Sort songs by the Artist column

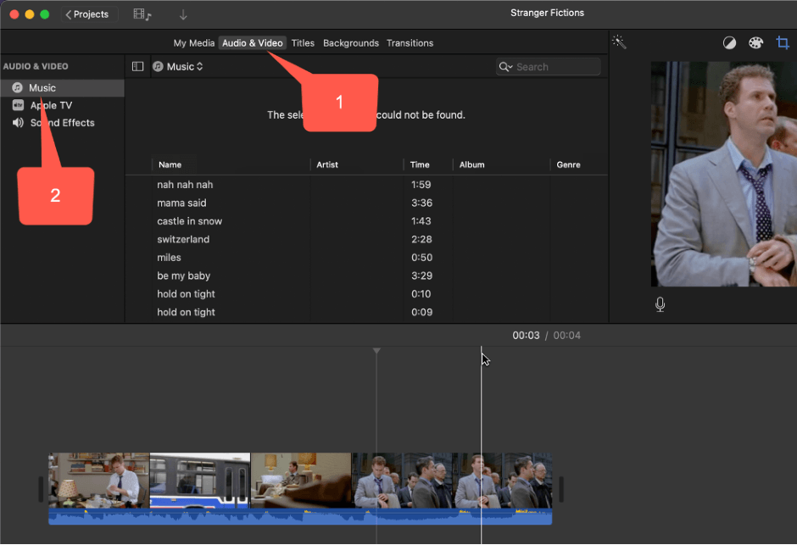[x=326, y=164]
